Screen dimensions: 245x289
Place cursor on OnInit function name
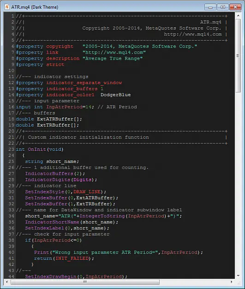click(x=37, y=149)
